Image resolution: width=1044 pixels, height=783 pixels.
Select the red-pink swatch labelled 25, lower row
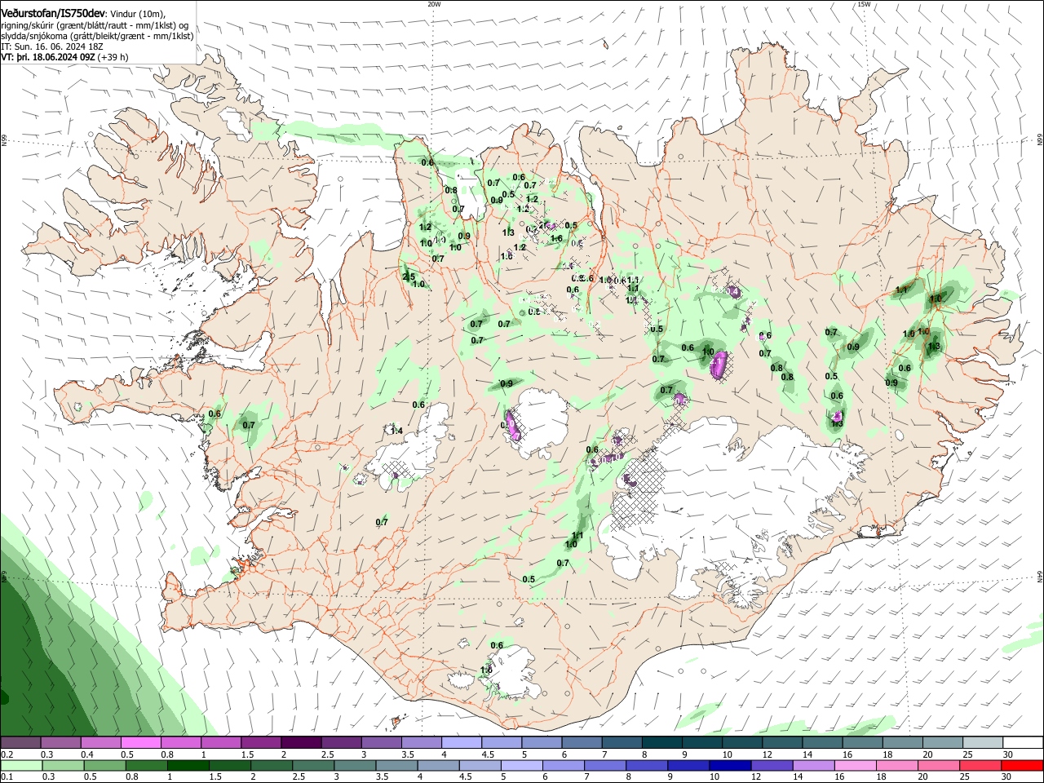[x=980, y=766]
